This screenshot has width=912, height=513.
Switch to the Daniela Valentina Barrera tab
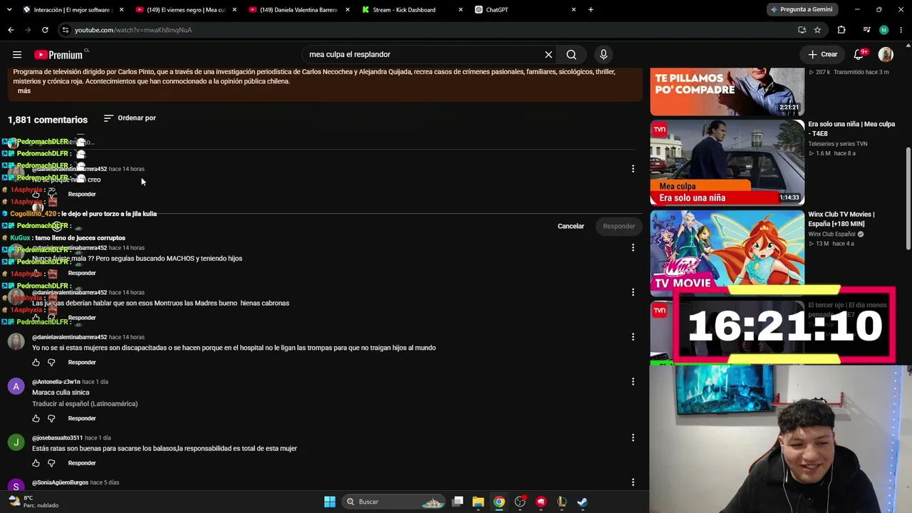299,10
